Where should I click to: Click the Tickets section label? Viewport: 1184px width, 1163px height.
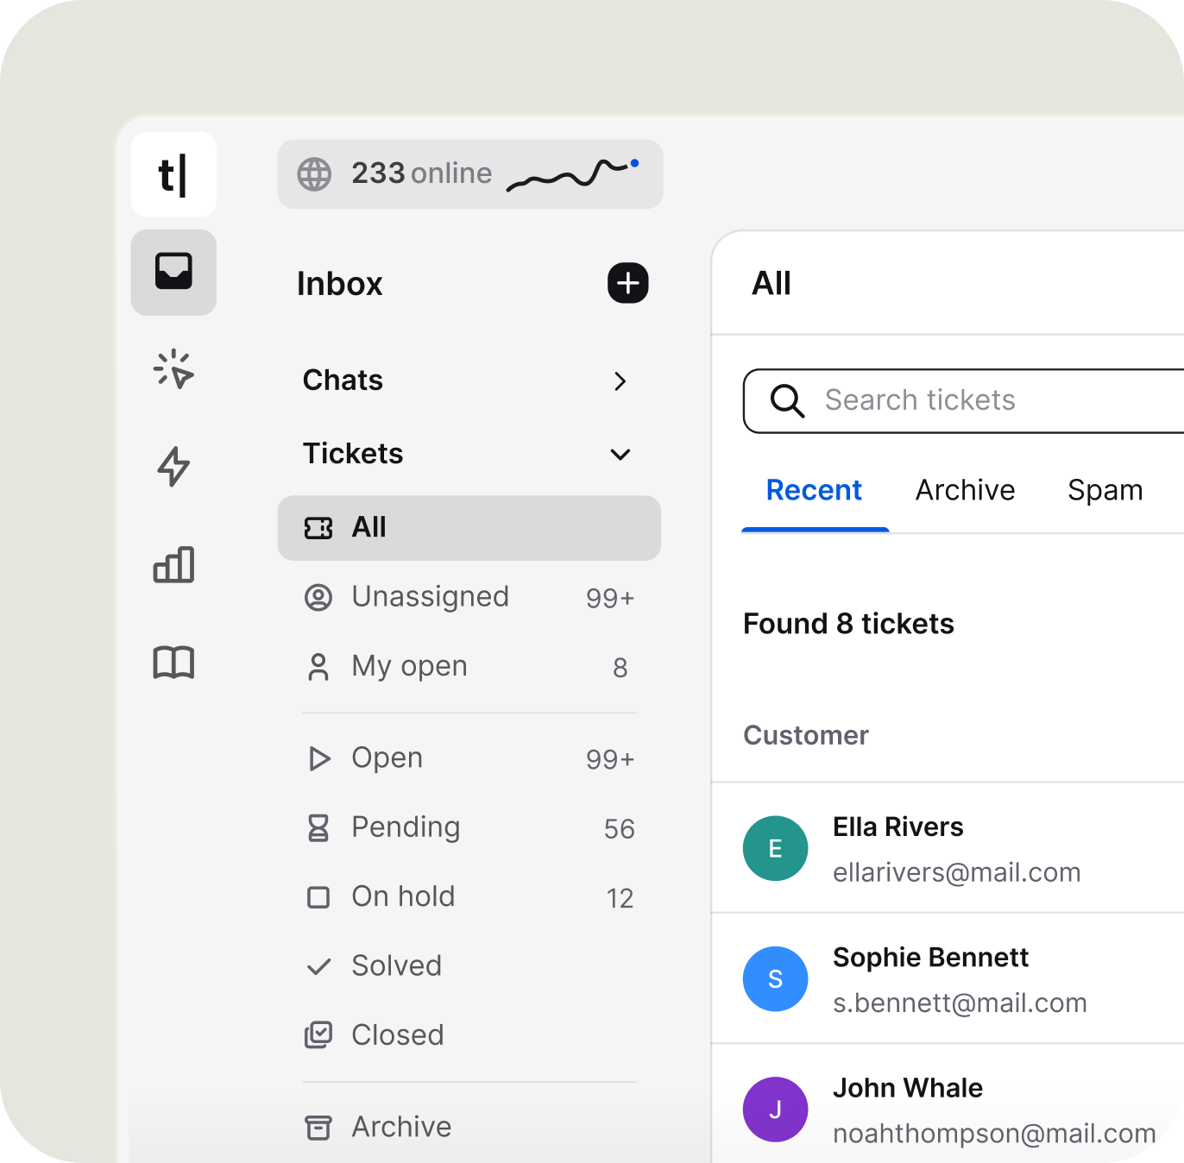pyautogui.click(x=353, y=454)
